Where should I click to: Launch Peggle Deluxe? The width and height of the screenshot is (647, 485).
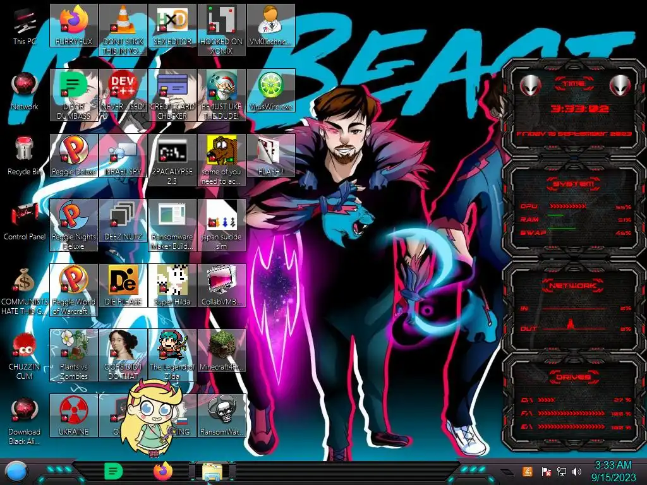coord(74,155)
